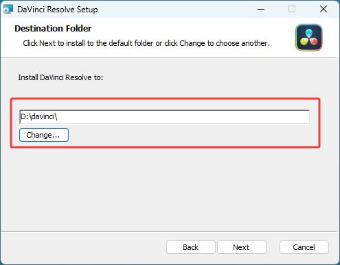Click 'Install DaVinci Resolve to:' label
Viewport: 340px width, 265px height.
(x=60, y=77)
